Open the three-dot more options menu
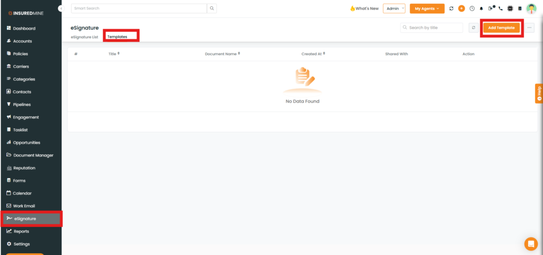 [x=530, y=28]
